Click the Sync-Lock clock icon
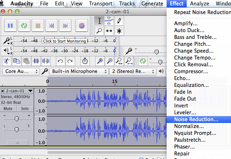The image size is (231, 159). pos(85,61)
